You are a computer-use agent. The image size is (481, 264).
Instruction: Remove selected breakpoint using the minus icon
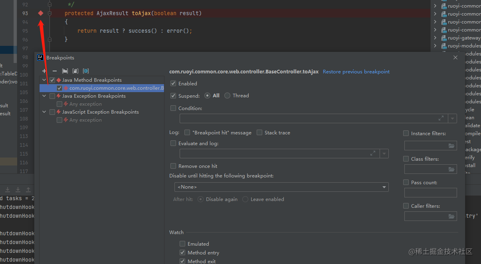[x=54, y=71]
